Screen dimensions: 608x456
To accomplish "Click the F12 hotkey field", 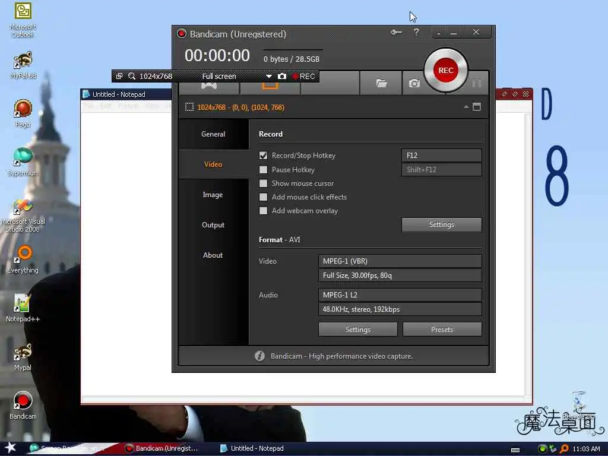I will pyautogui.click(x=442, y=156).
